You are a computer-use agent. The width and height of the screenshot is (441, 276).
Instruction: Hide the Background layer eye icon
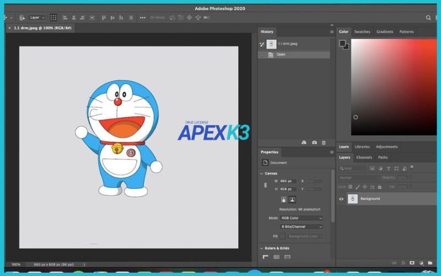pyautogui.click(x=341, y=199)
